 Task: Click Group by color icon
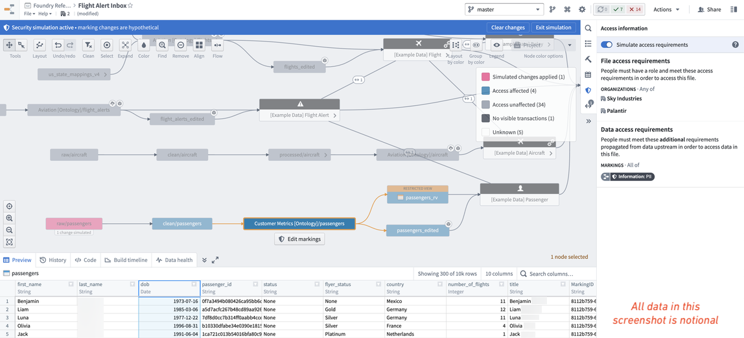click(476, 45)
